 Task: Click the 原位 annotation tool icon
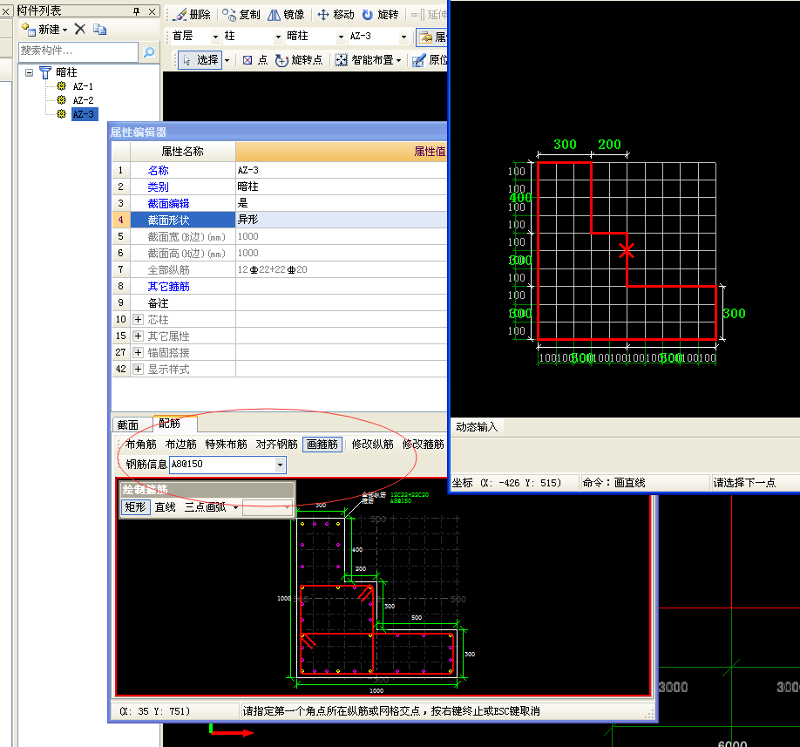pyautogui.click(x=419, y=60)
